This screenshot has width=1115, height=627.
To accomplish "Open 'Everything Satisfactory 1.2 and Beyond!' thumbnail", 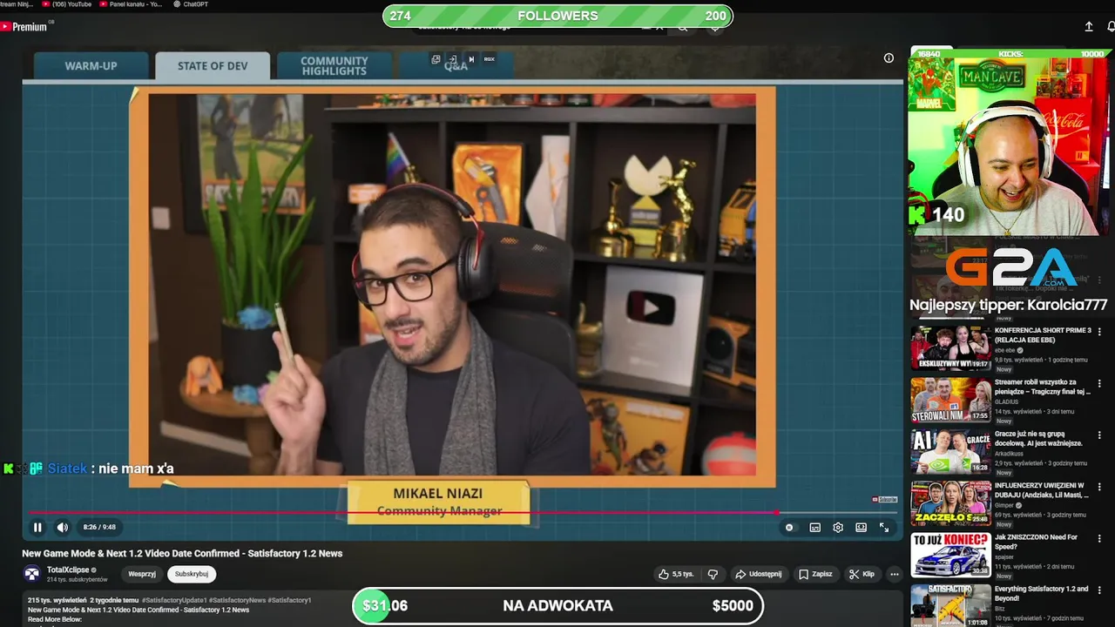I will click(950, 605).
